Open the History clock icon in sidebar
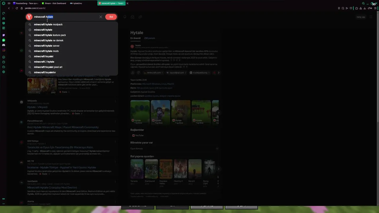379x213 pixels. [x=4, y=62]
